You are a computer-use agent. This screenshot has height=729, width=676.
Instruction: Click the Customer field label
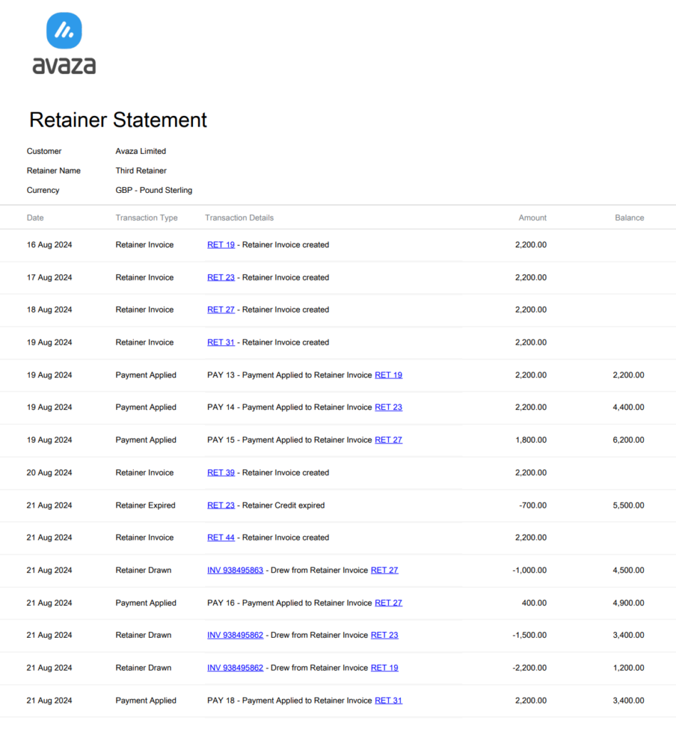click(x=44, y=151)
